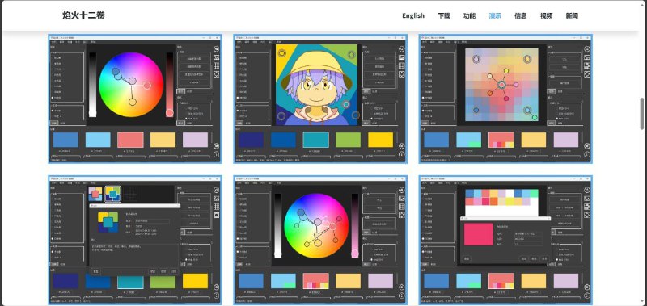This screenshot has height=306, width=647.
Task: Go to the 视频 section
Action: coord(546,15)
